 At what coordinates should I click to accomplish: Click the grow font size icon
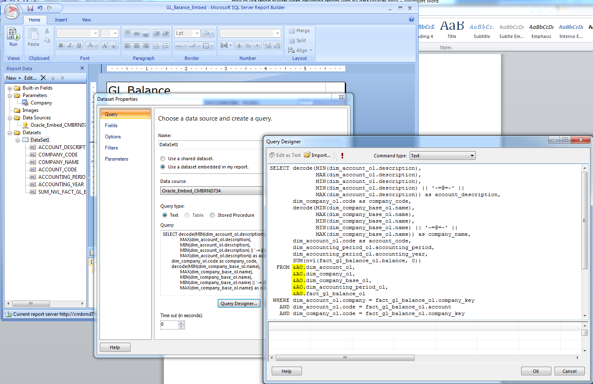pyautogui.click(x=105, y=45)
